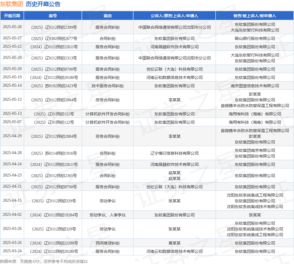Image resolution: width=294 pixels, height=264 pixels.
Task: Click case number 辽0112民初20180号 in the 2025-03-24 row
Action: click(61, 251)
